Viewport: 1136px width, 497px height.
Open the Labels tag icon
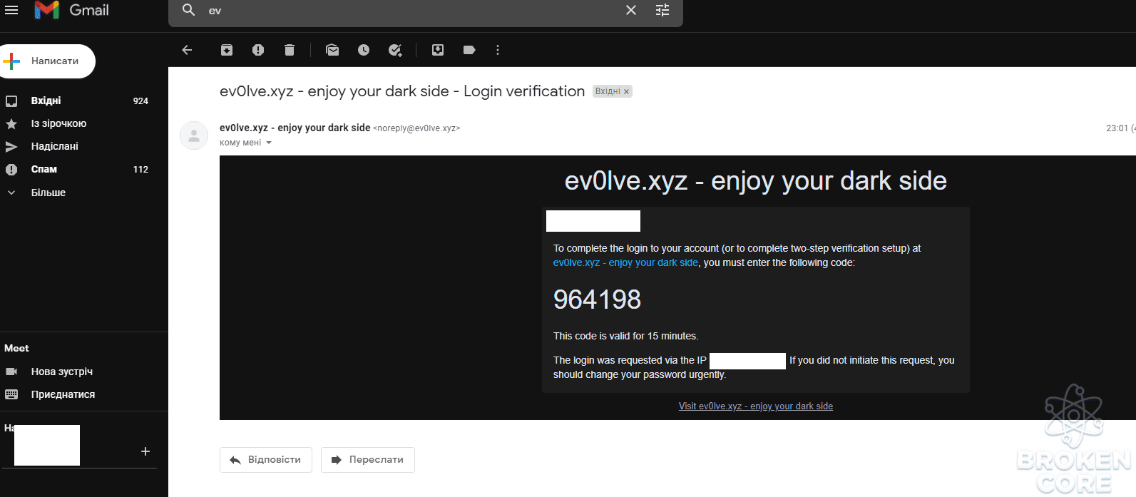coord(469,50)
